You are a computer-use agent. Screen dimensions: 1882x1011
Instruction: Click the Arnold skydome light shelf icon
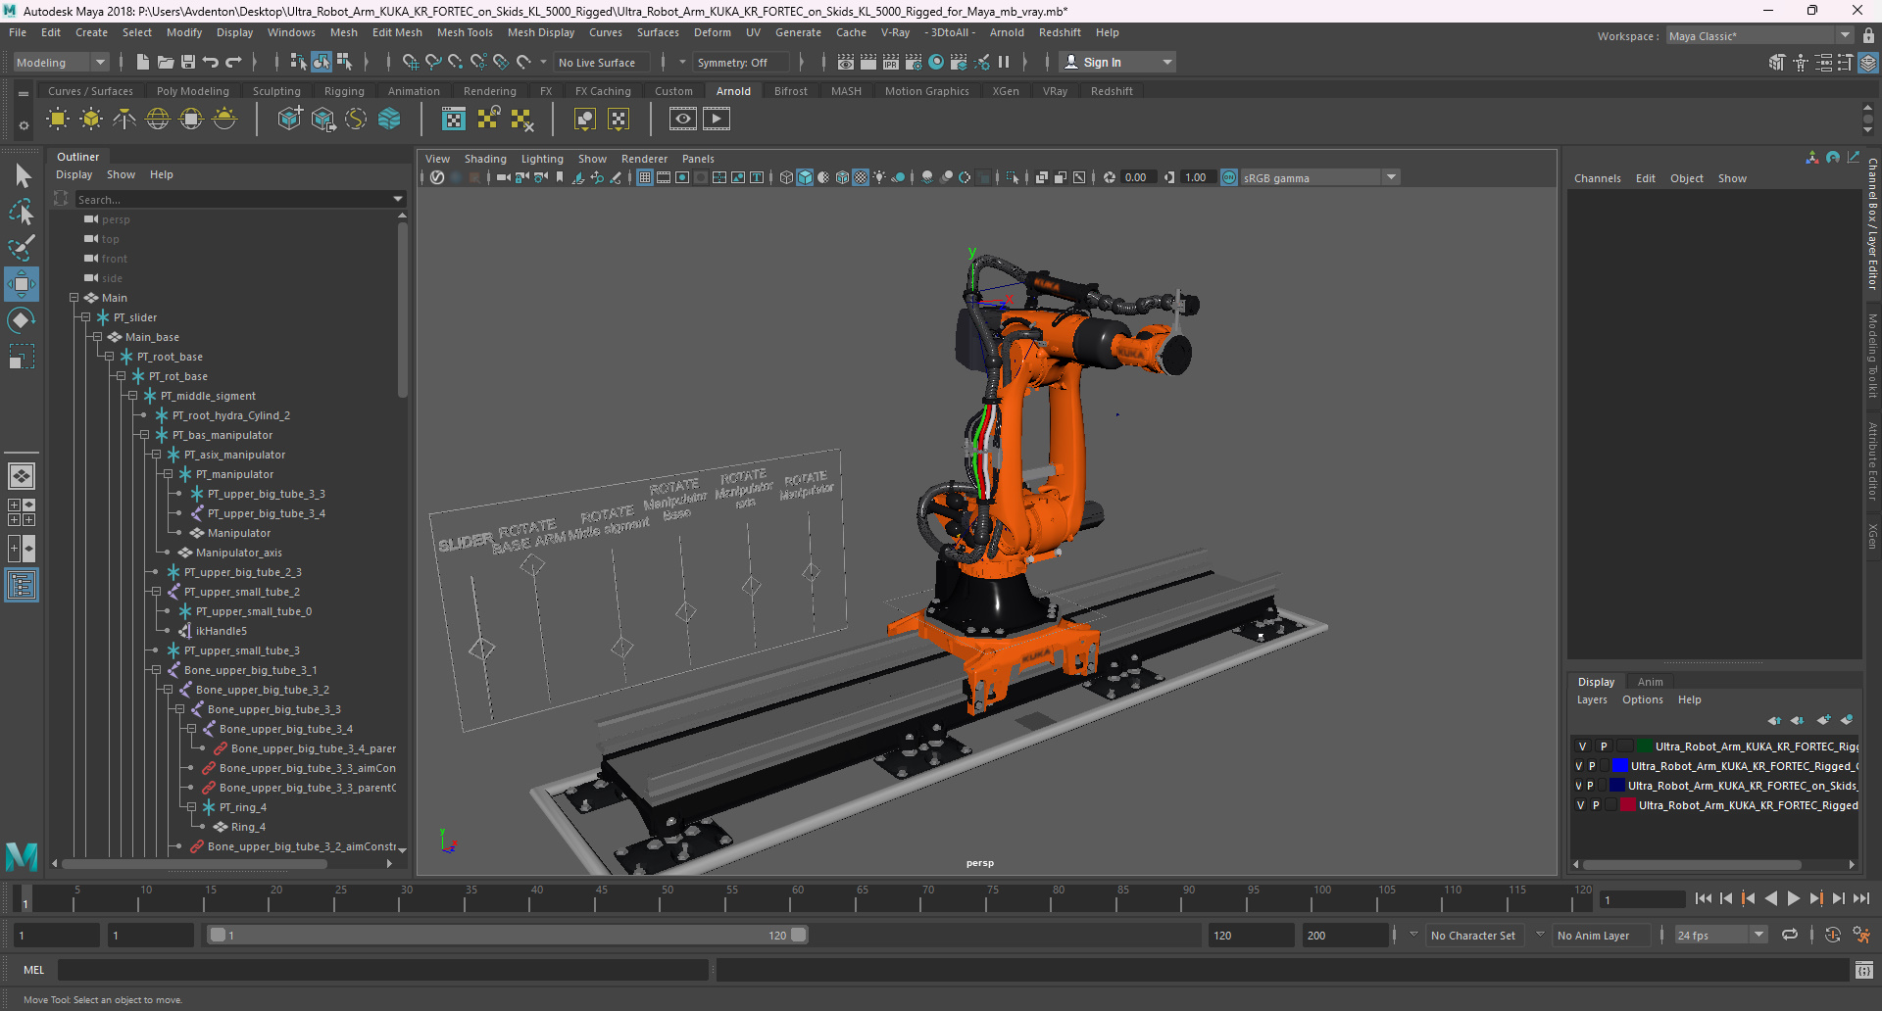click(x=158, y=120)
